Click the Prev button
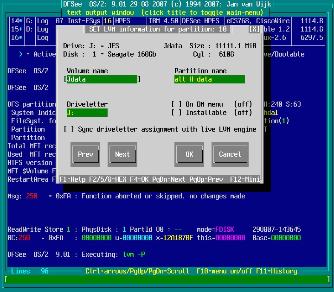The image size is (334, 292). click(85, 154)
